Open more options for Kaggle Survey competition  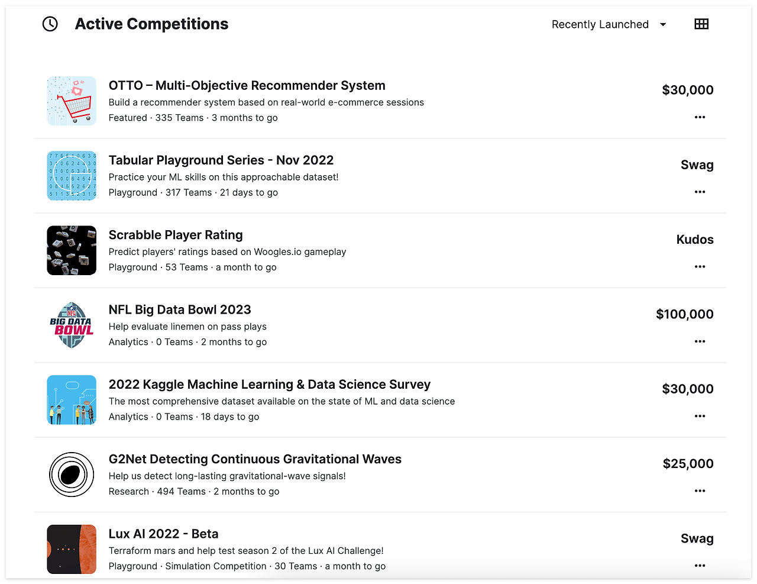click(700, 416)
